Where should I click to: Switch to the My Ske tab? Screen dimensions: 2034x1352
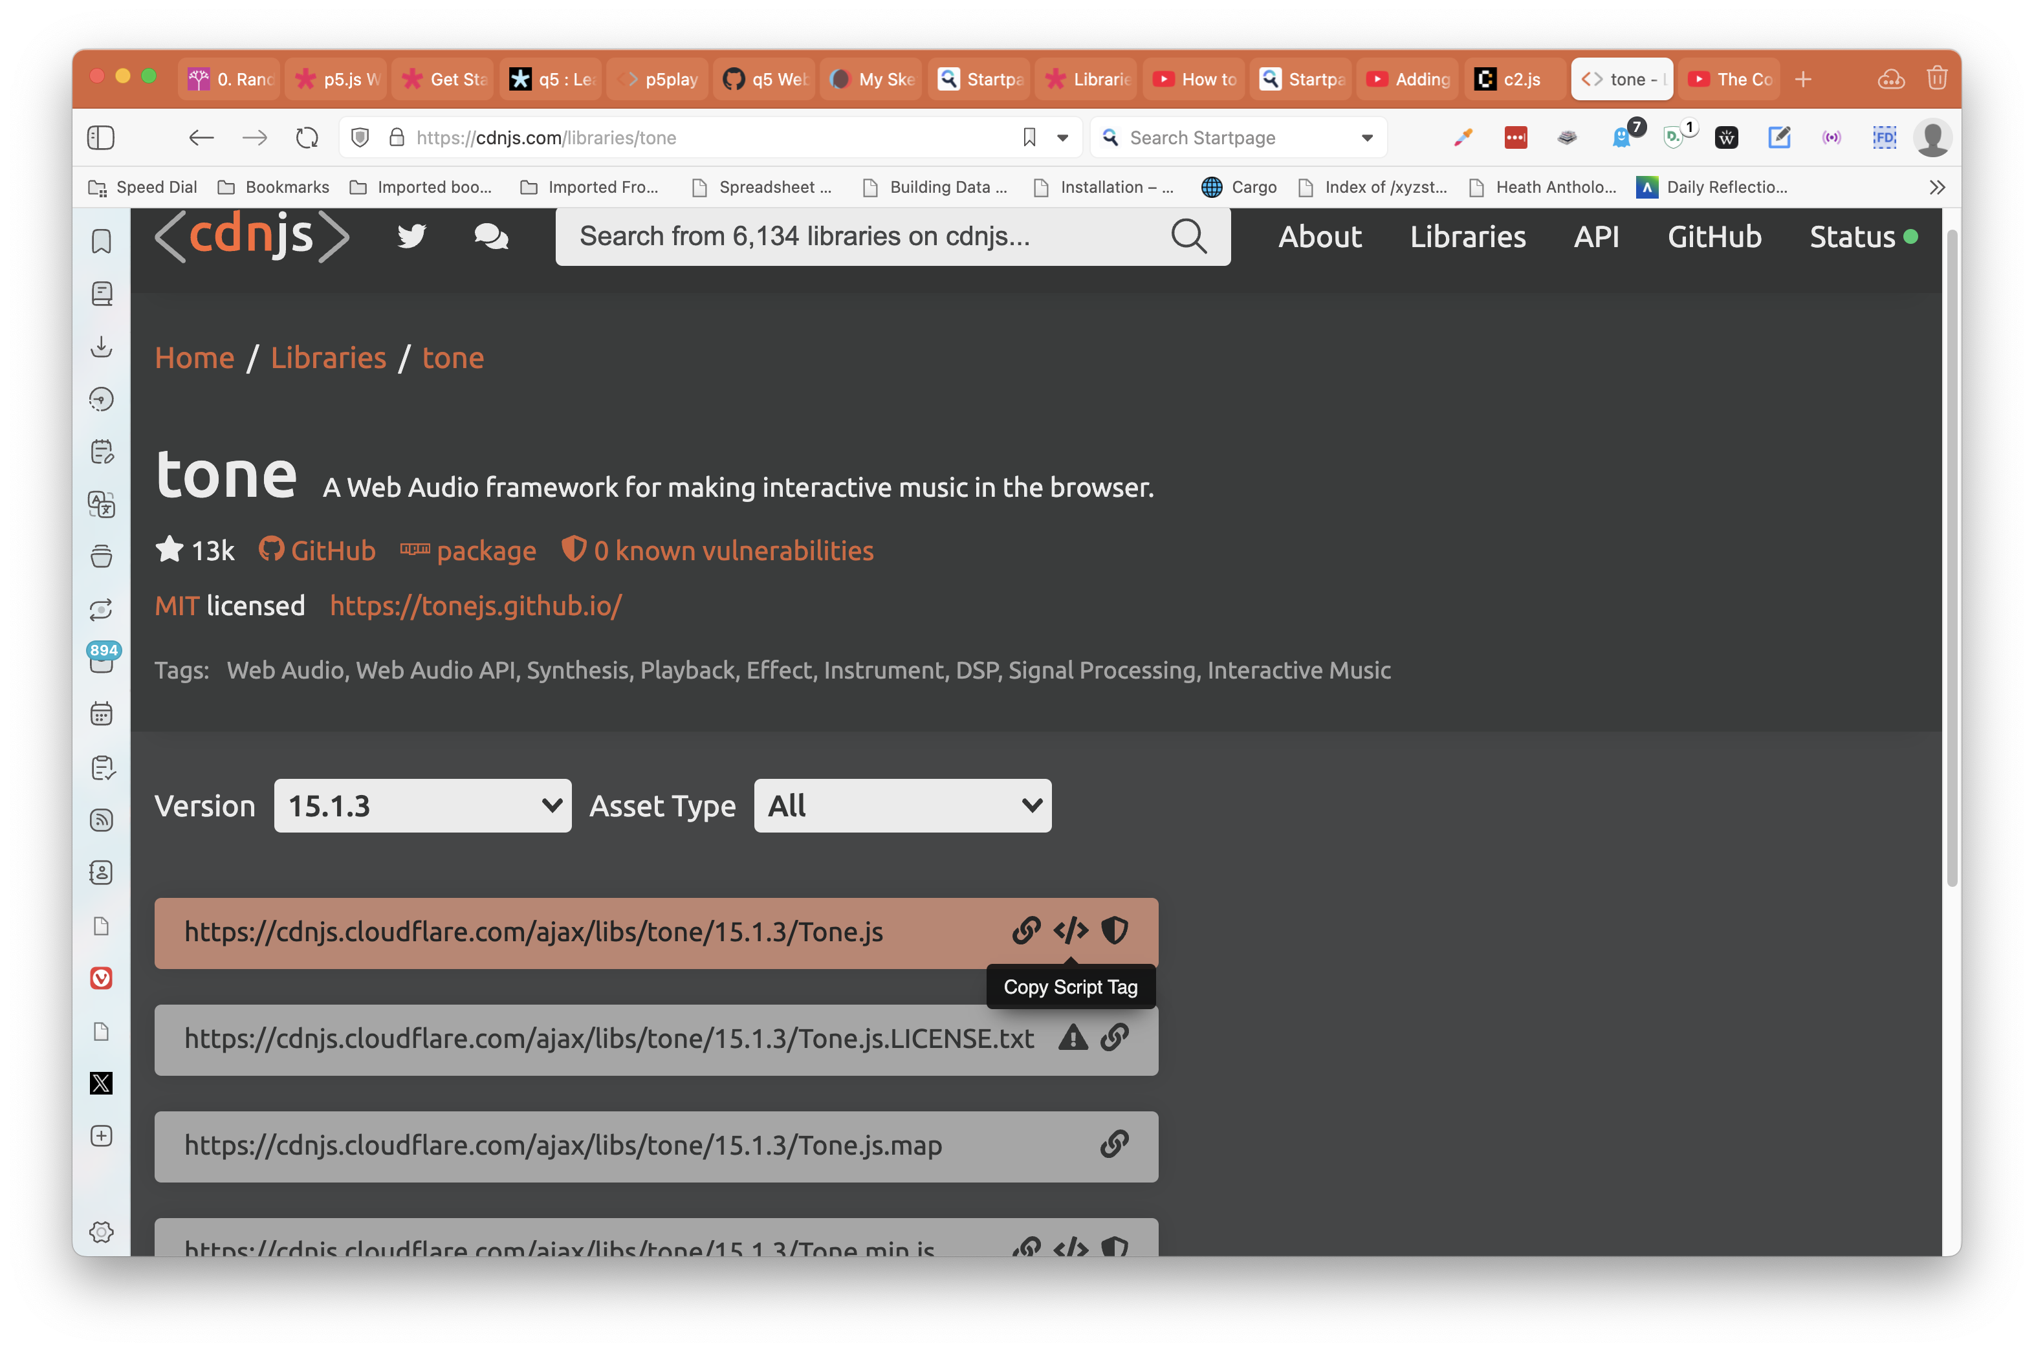coord(871,80)
